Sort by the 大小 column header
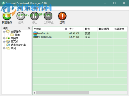Screen dimensions: 129x96 point(76,29)
